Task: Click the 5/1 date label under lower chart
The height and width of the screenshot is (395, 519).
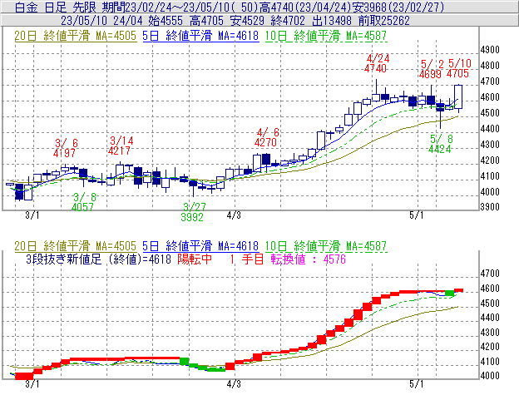Action: point(417,384)
